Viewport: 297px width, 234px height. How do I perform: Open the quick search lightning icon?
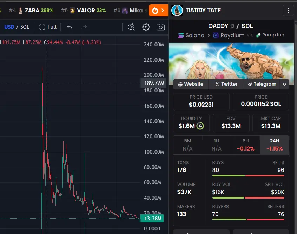[131, 27]
